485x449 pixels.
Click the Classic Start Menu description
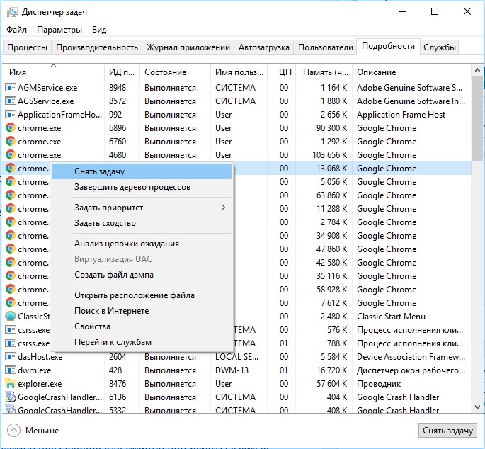[391, 317]
